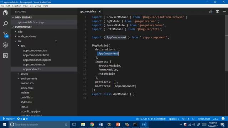
Task: Open the editor more actions ellipsis
Action: tap(224, 11)
